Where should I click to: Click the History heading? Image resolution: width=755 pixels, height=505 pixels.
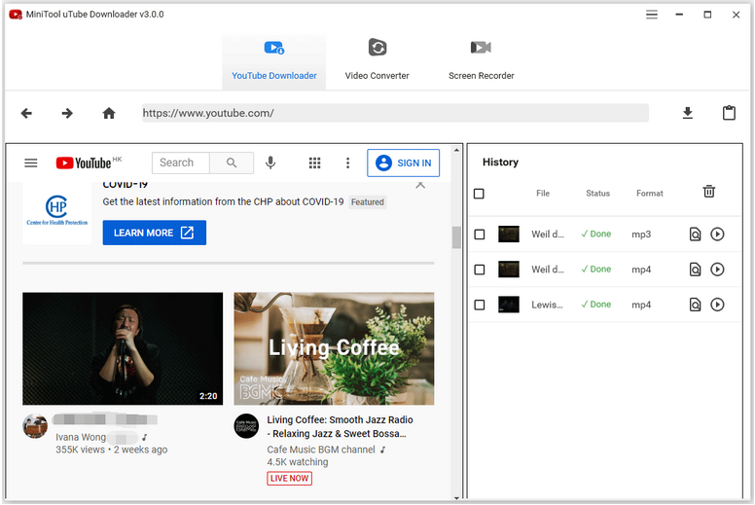tap(500, 162)
